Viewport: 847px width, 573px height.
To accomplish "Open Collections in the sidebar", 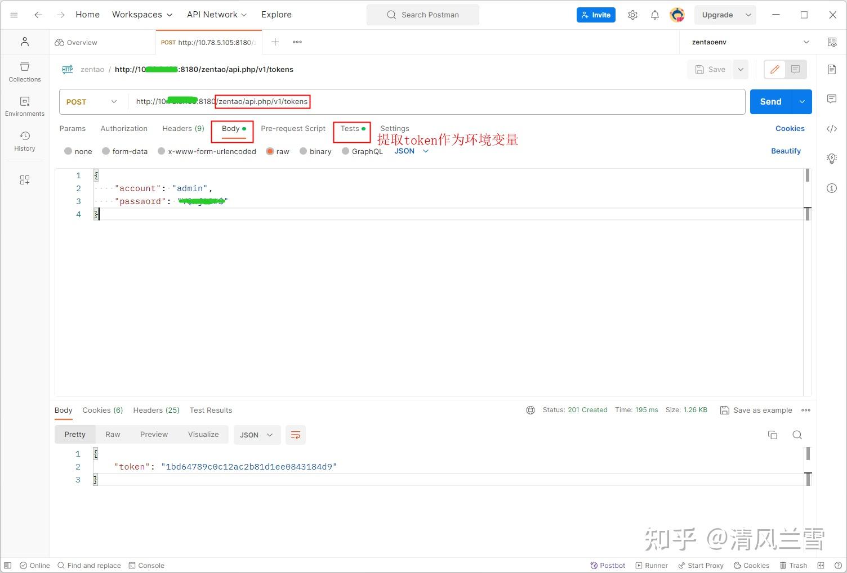I will (25, 72).
